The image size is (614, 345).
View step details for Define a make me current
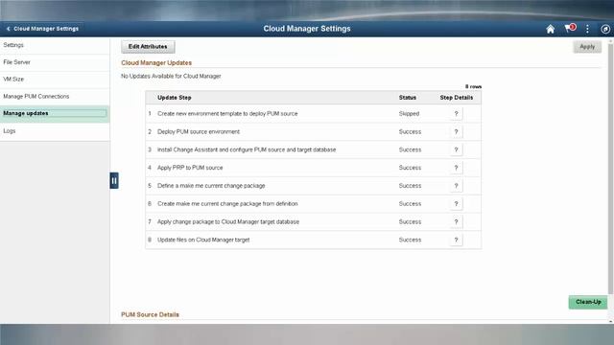click(x=456, y=186)
